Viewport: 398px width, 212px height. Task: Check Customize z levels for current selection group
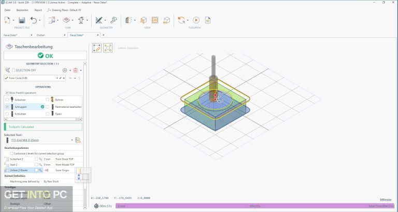10,154
